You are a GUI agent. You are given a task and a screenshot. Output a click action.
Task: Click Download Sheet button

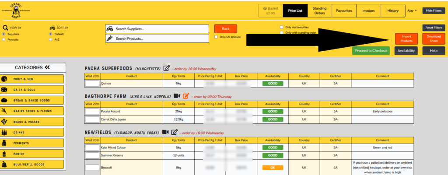point(434,39)
